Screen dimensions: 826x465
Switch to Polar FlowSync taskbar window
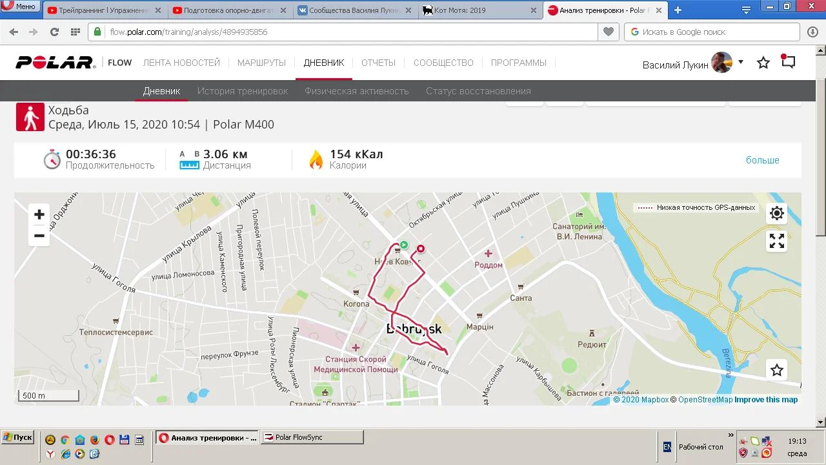point(312,437)
